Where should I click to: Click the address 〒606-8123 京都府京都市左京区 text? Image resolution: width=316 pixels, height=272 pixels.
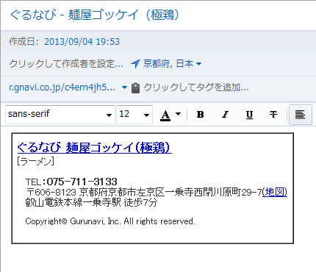pos(144,192)
